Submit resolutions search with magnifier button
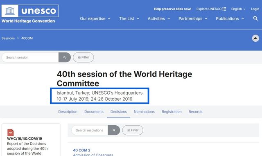Image resolution: width=262 pixels, height=156 pixels. tap(114, 130)
